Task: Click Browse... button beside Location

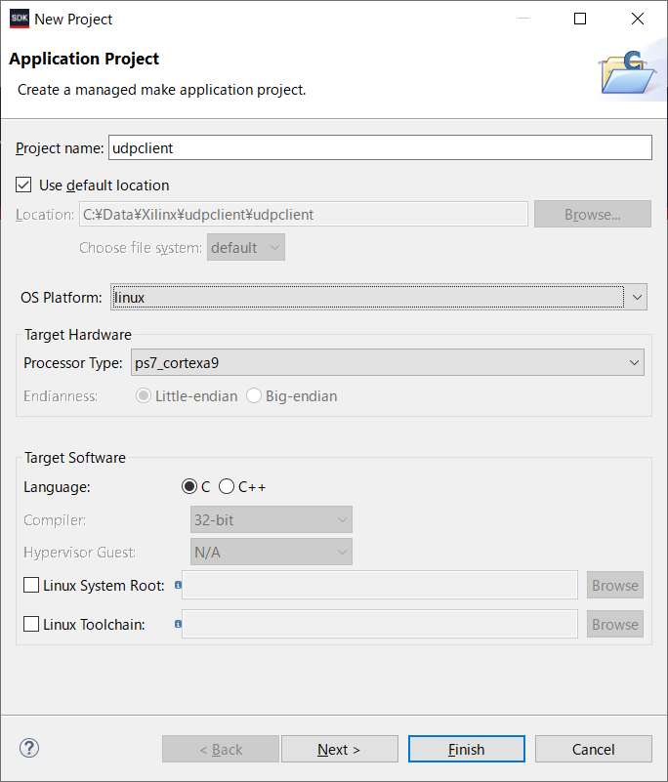Action: click(x=592, y=214)
